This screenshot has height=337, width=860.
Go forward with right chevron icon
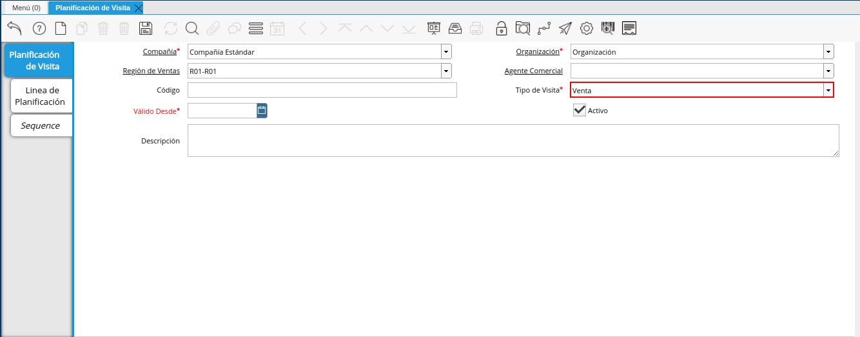coord(324,28)
